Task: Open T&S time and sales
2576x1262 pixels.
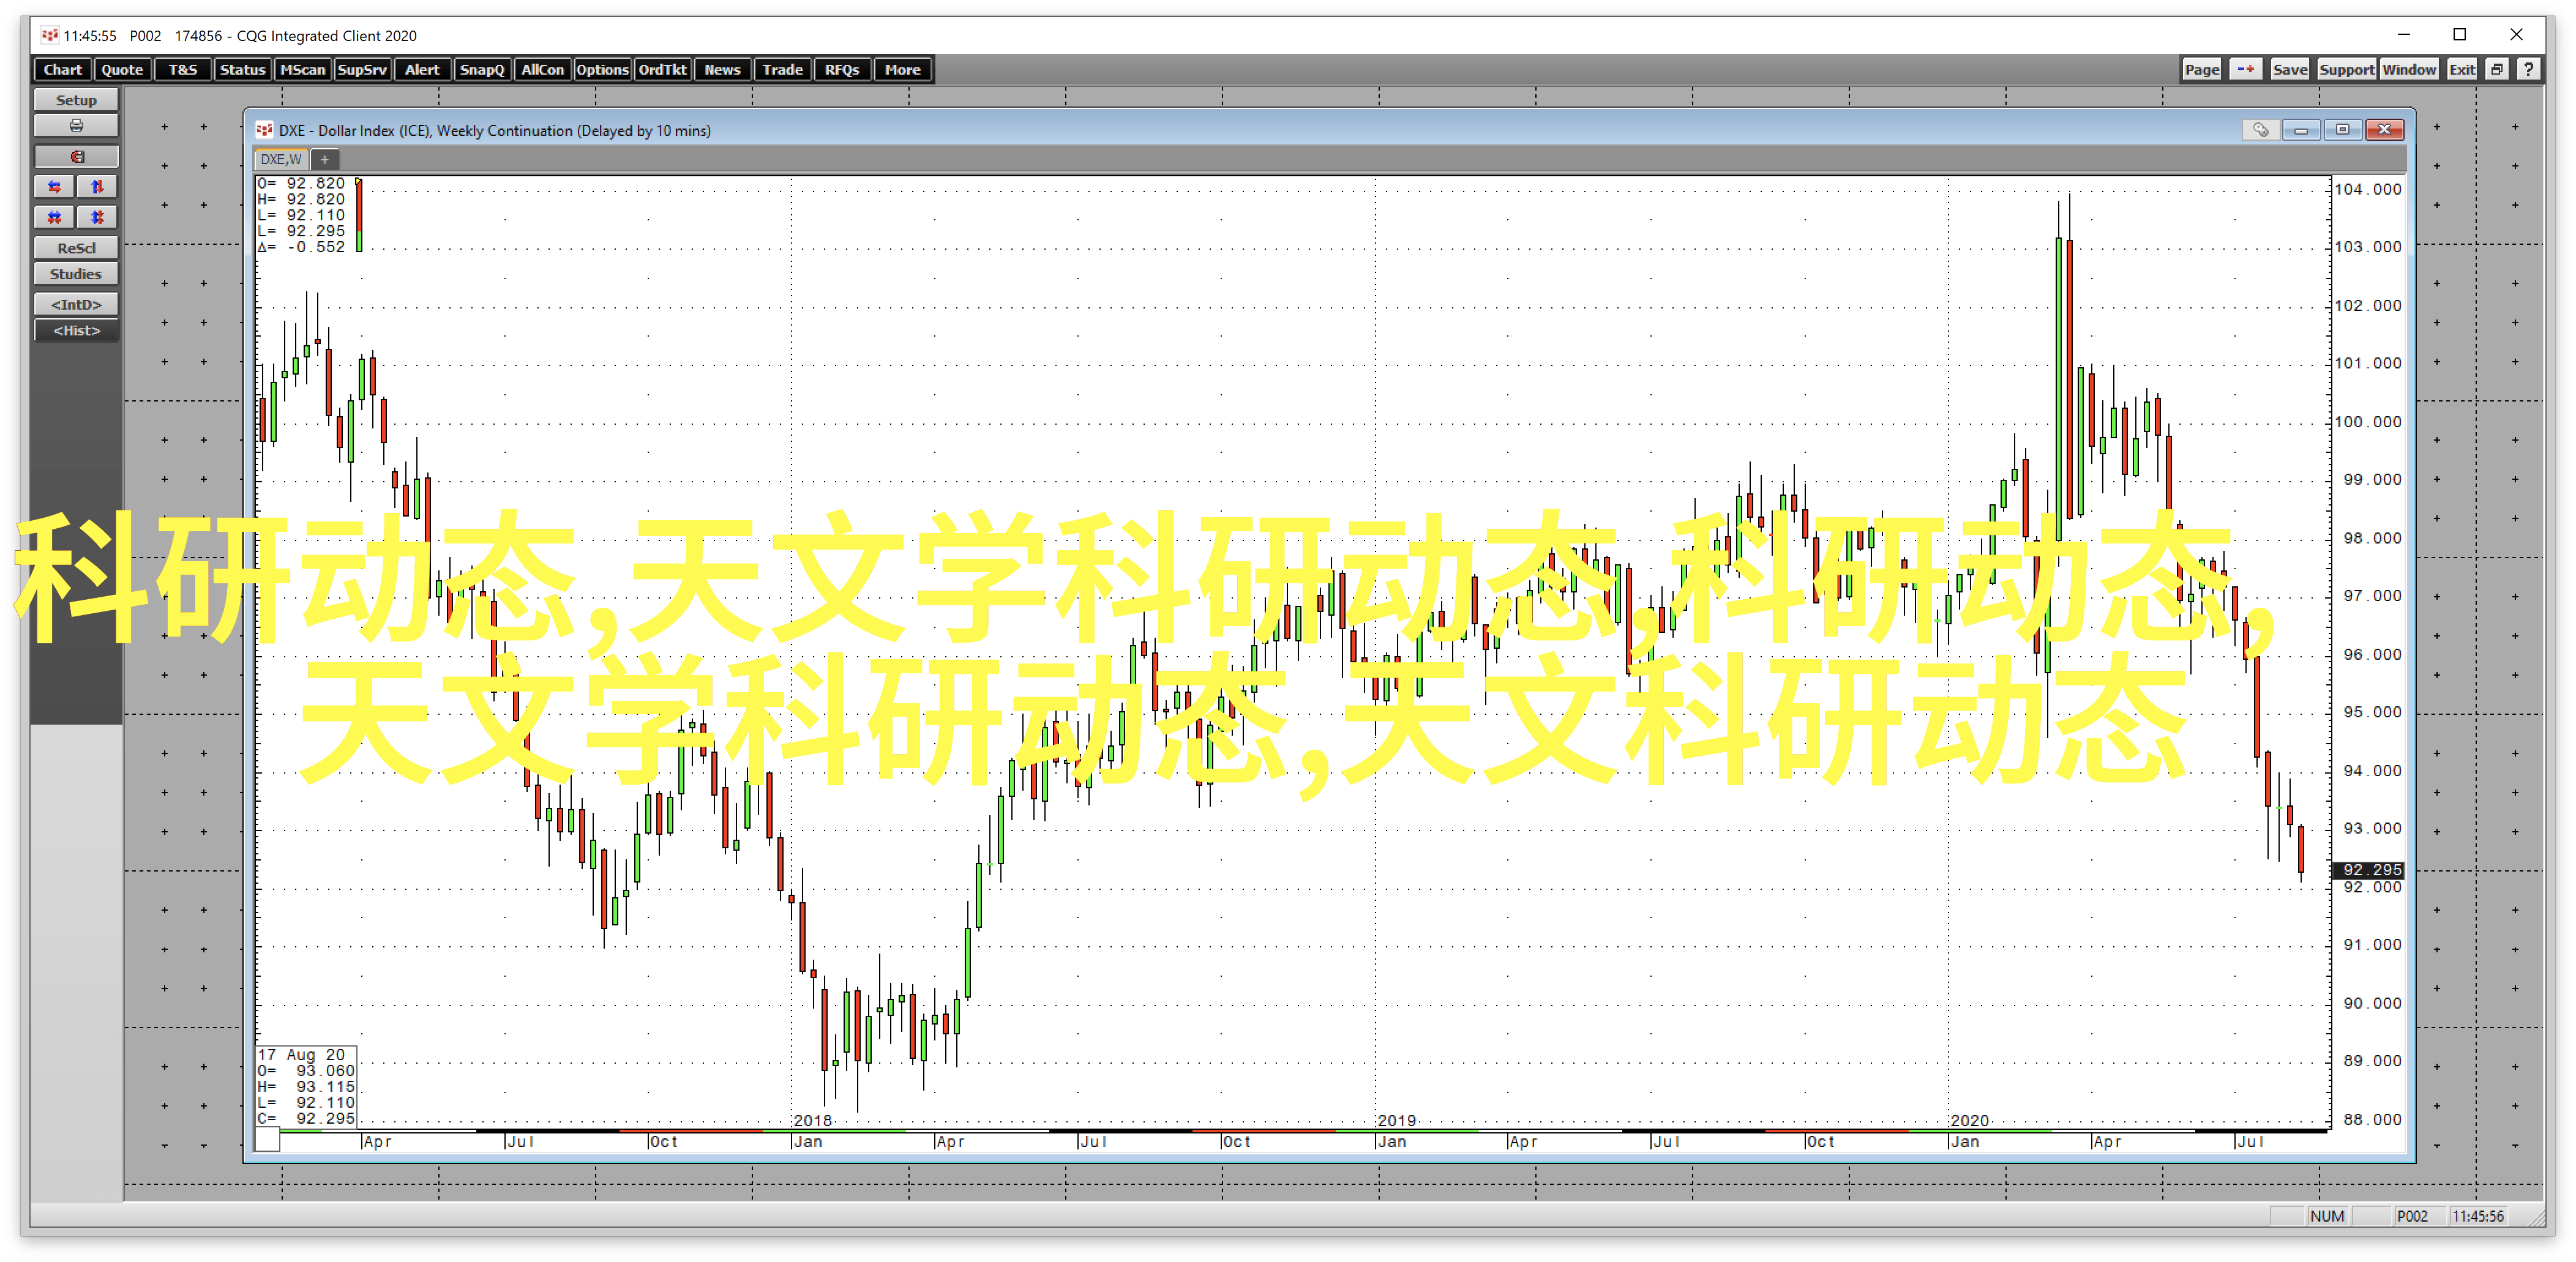Action: tap(182, 70)
